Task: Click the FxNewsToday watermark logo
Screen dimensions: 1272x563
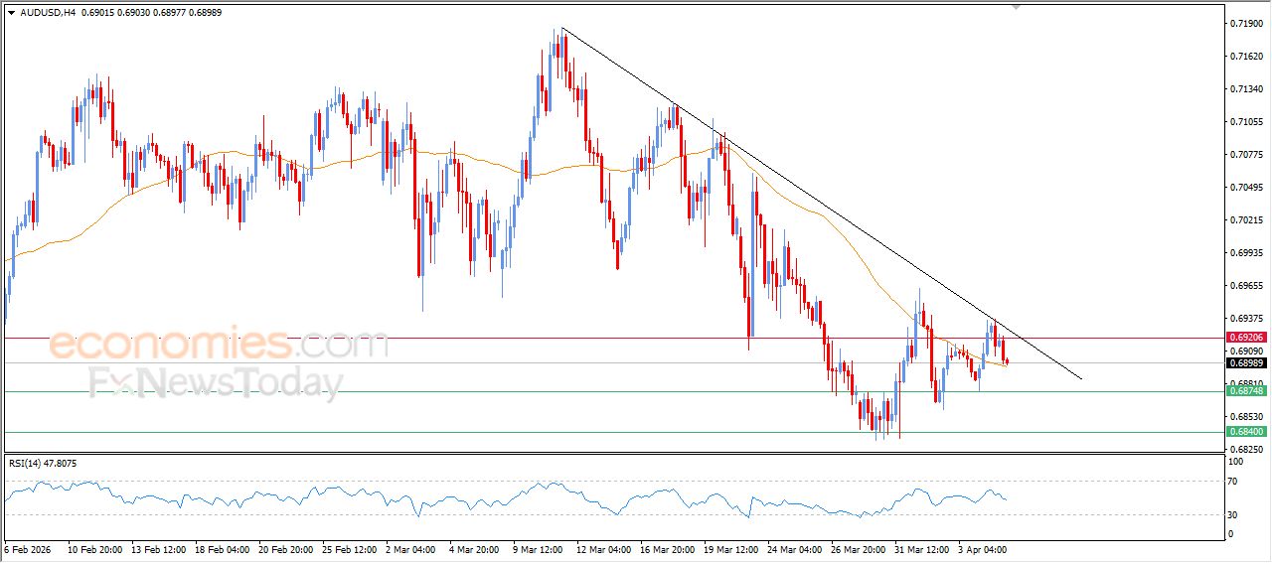Action: pos(216,383)
